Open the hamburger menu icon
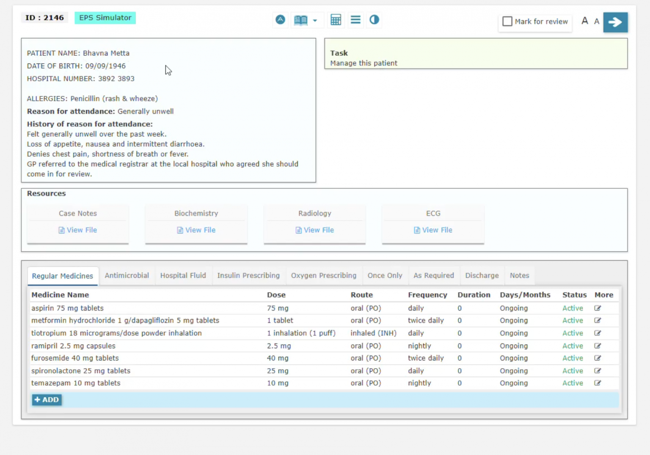 [x=355, y=19]
